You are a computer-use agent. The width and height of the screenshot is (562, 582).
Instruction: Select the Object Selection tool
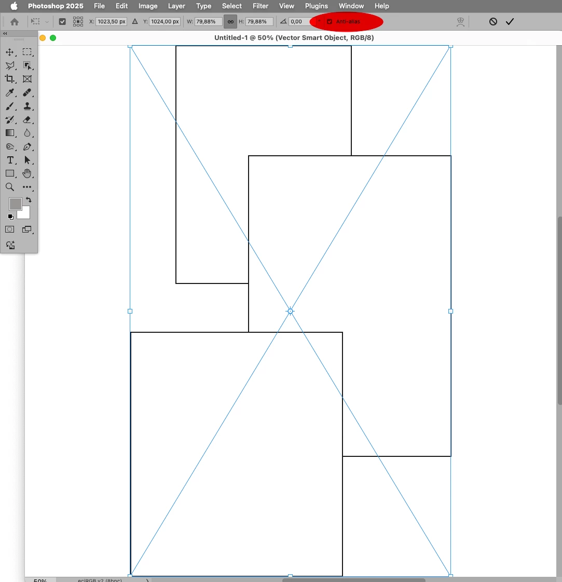27,66
